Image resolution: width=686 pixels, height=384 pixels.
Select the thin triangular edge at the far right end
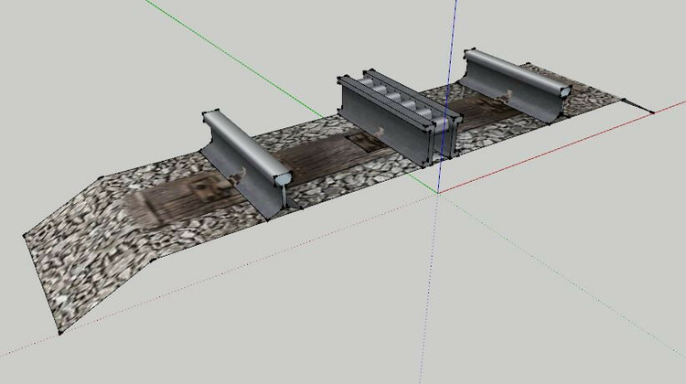(x=637, y=106)
